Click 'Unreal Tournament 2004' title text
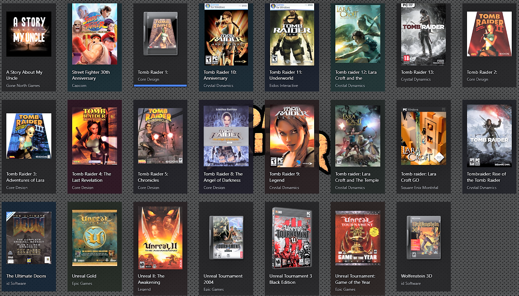The width and height of the screenshot is (519, 296). (x=223, y=279)
